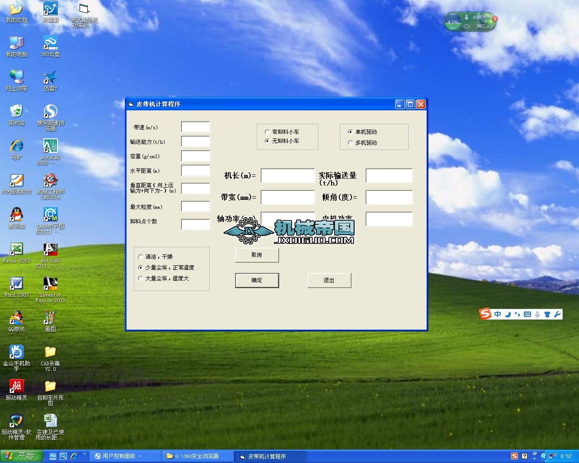Select the 腾讯QQ desktop icon

point(16,218)
